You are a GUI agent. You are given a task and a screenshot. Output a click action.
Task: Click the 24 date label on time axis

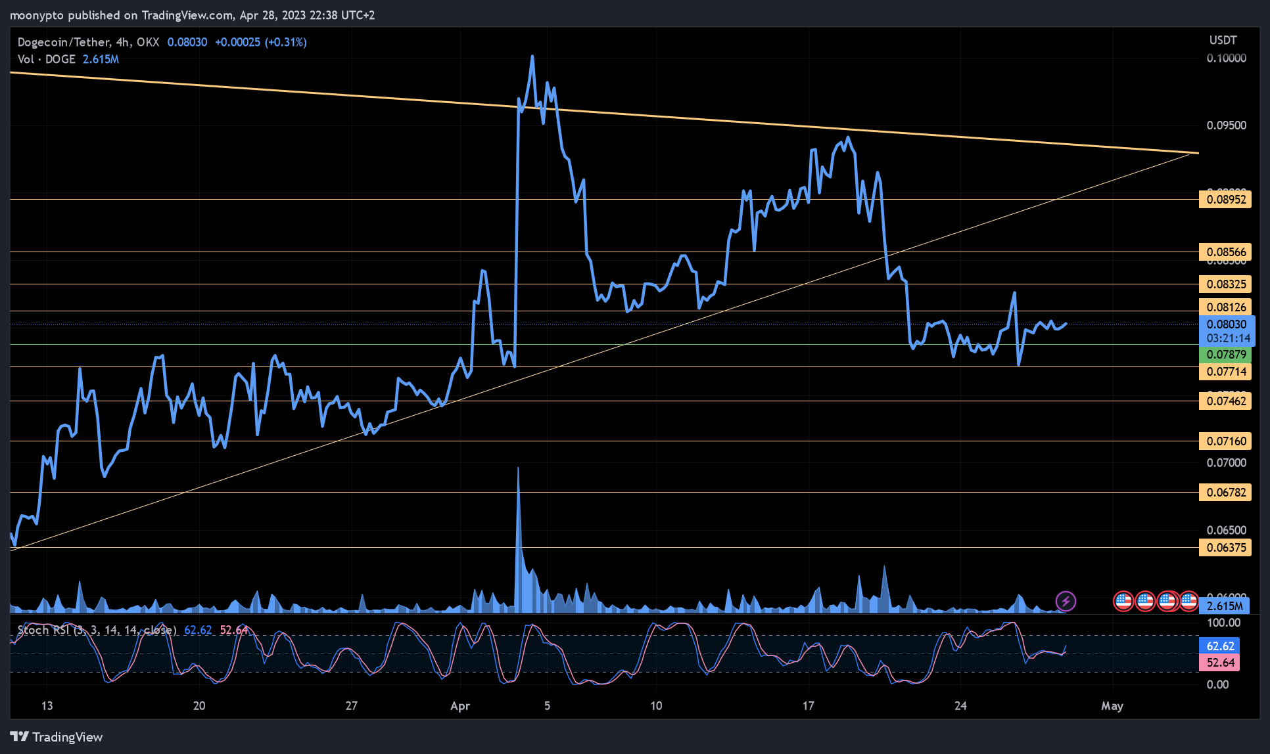click(x=960, y=706)
